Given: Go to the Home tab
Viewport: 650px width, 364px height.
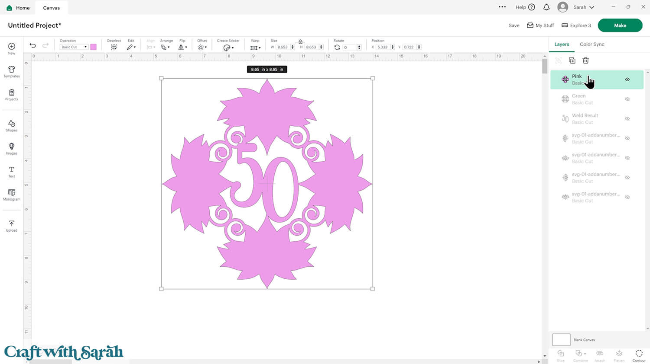Looking at the screenshot, I should tap(18, 8).
